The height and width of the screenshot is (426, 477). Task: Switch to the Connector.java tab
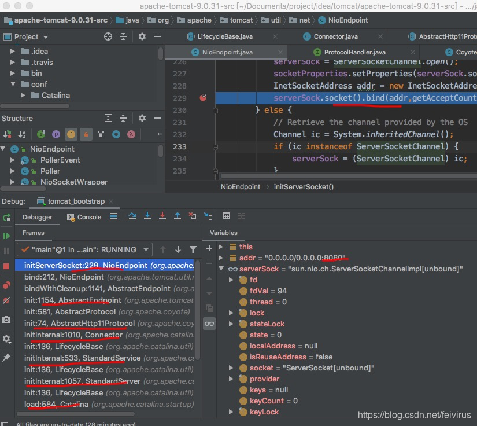point(335,36)
